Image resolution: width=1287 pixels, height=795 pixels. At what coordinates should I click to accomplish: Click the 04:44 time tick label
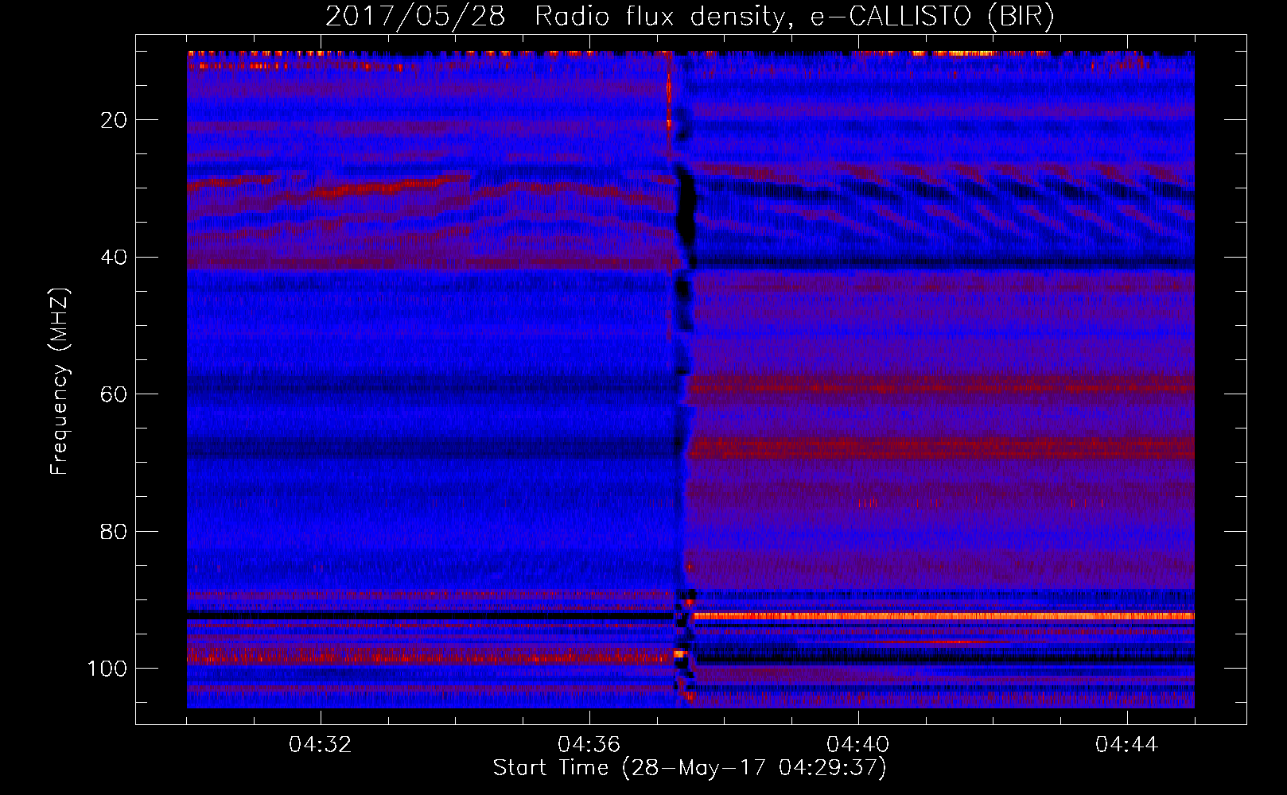[1127, 745]
